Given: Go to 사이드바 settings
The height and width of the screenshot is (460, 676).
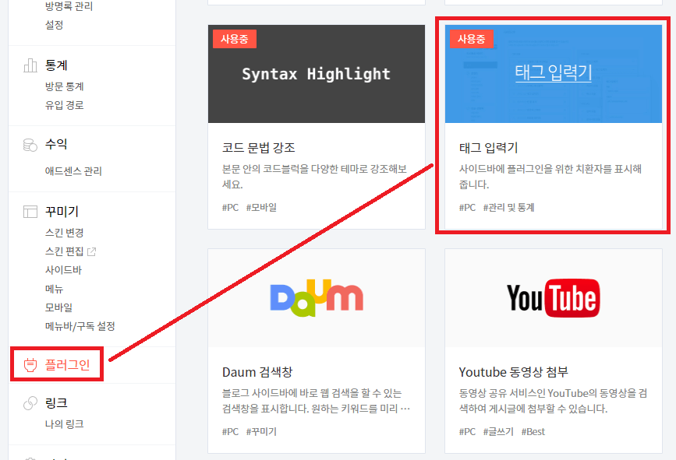Looking at the screenshot, I should coord(63,270).
